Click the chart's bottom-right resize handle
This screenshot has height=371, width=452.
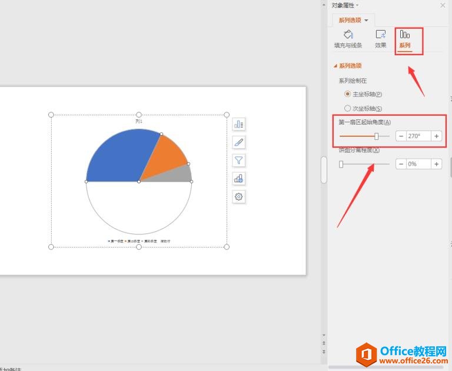tap(227, 247)
